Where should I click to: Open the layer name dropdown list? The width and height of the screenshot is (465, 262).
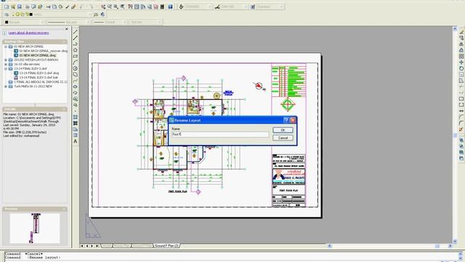point(90,15)
